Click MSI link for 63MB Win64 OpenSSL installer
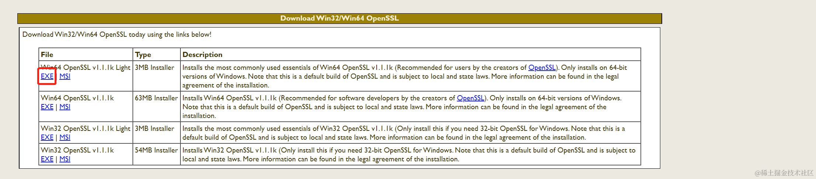The image size is (816, 179). [x=65, y=107]
